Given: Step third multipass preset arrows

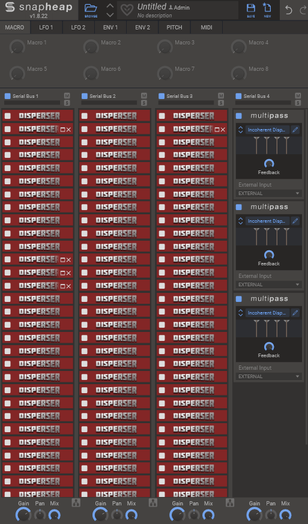Looking at the screenshot, I should pos(240,313).
